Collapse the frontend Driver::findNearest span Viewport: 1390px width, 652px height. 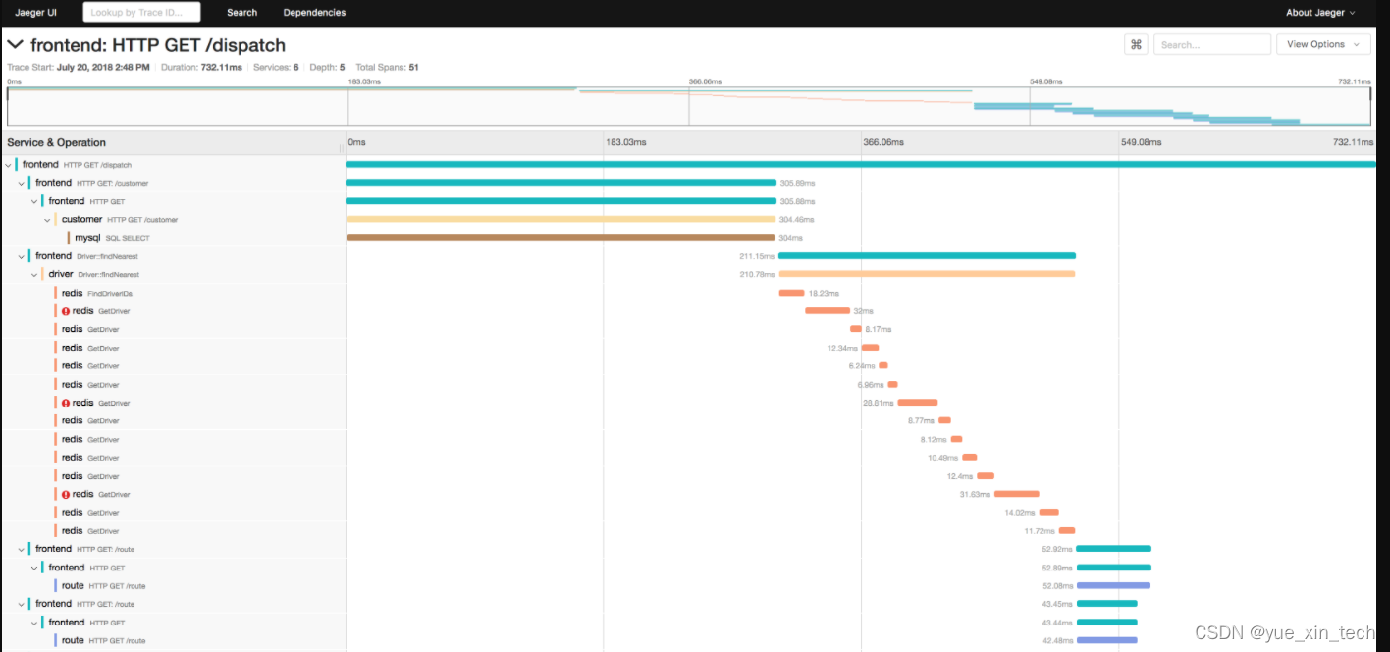[22, 256]
